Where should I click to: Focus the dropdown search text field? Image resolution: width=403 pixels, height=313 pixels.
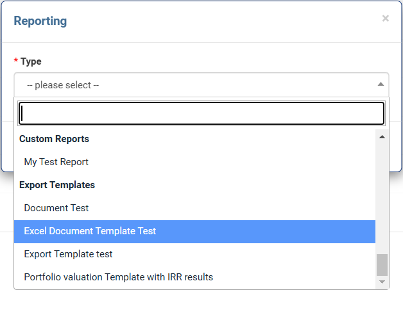(201, 113)
